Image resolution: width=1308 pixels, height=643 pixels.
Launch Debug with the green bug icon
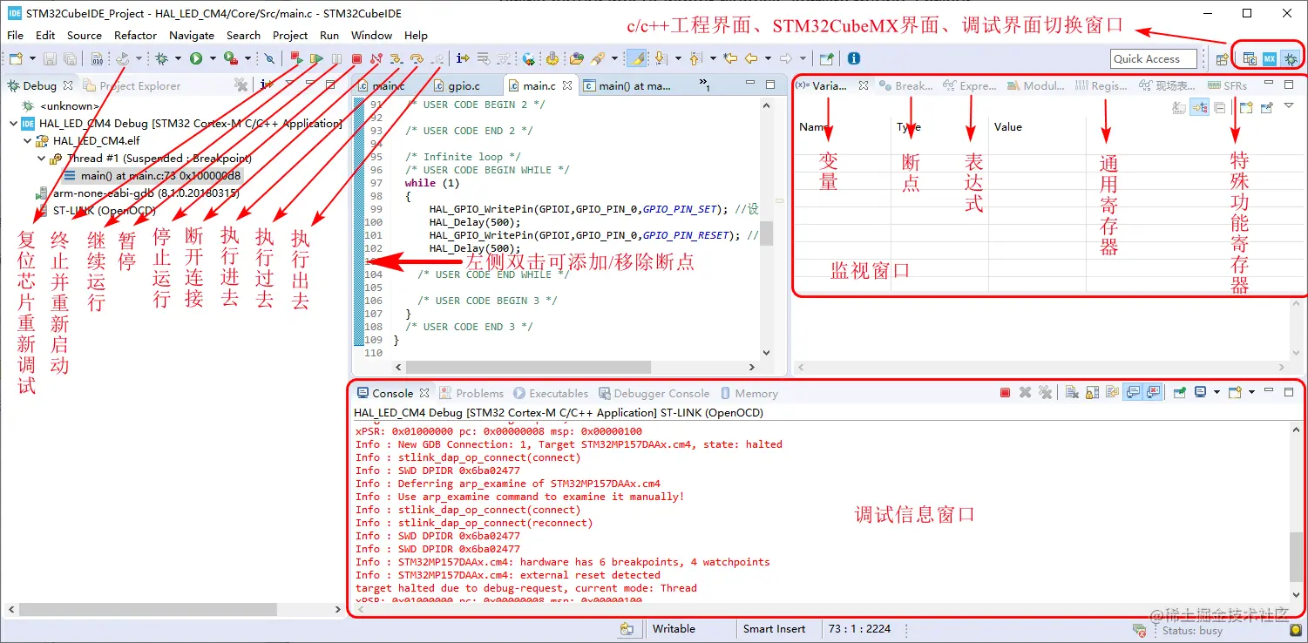[161, 58]
